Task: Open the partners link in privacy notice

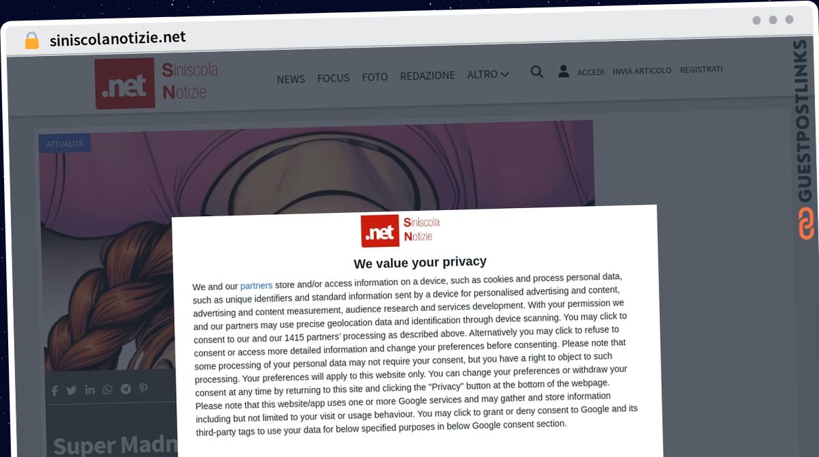Action: coord(256,286)
